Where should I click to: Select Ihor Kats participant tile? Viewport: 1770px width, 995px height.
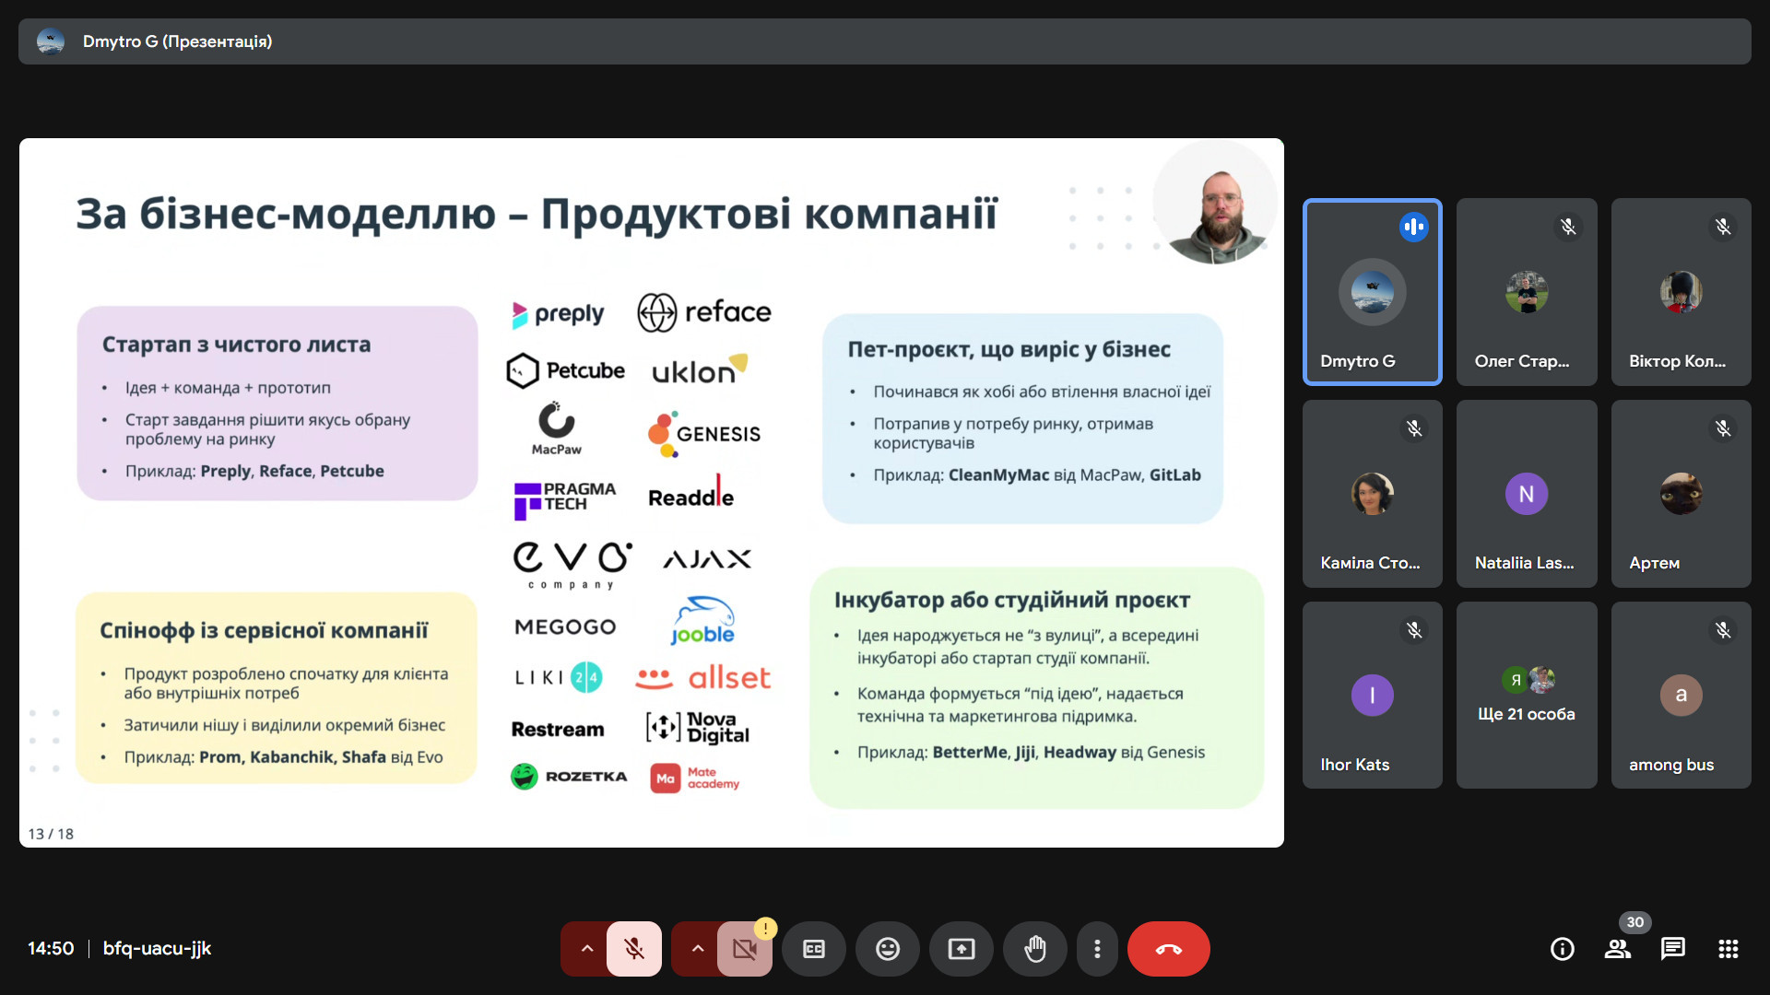(x=1372, y=696)
